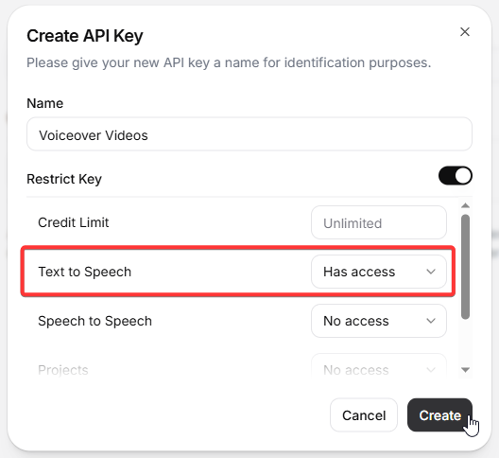499x458 pixels.
Task: Click the chevron in Speech to Speech selector
Action: [431, 321]
